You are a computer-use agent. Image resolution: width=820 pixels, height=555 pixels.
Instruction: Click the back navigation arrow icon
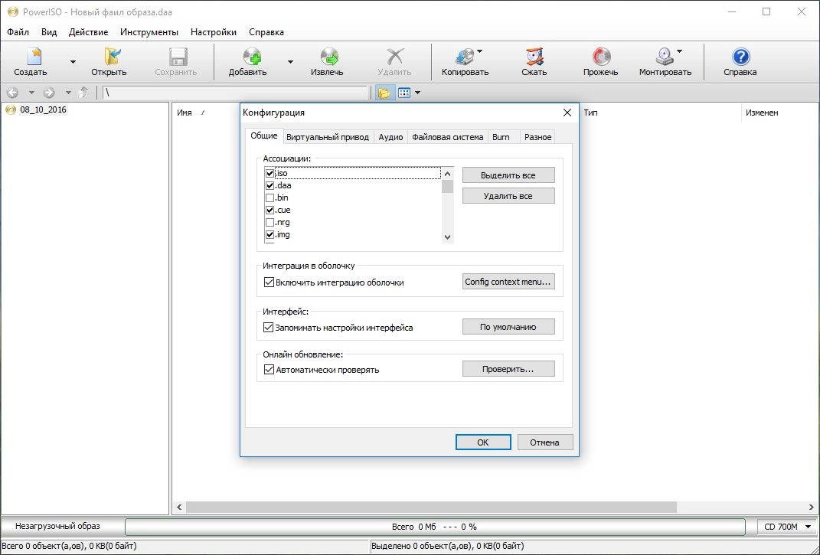12,93
